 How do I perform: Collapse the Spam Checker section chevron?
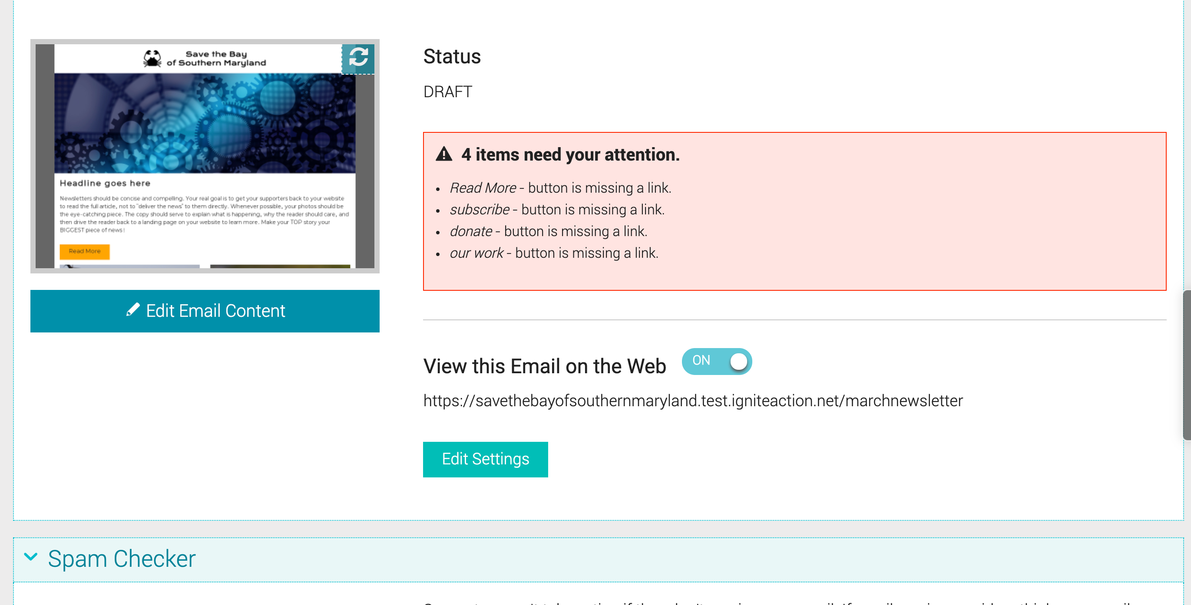click(x=30, y=557)
